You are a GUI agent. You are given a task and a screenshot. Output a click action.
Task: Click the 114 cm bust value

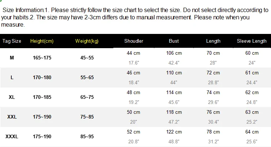pos(174,93)
